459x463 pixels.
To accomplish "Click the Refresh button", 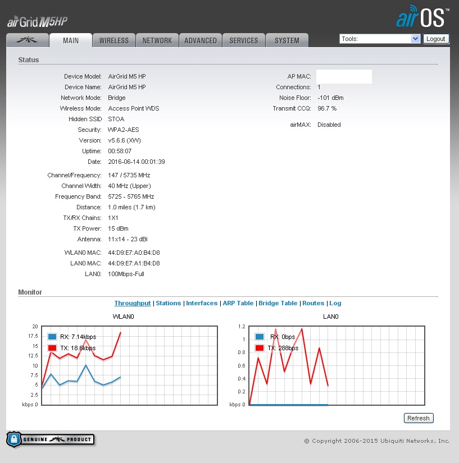I will point(419,418).
